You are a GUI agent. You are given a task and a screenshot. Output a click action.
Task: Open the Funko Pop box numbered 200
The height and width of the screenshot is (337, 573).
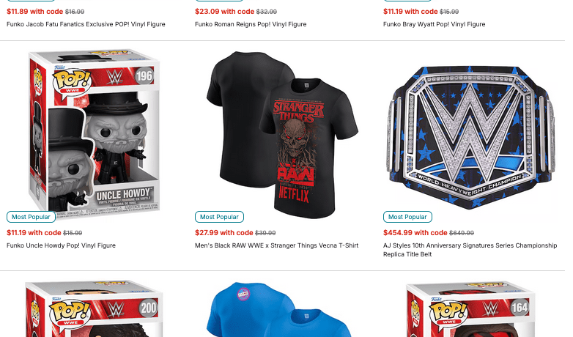coord(94,309)
